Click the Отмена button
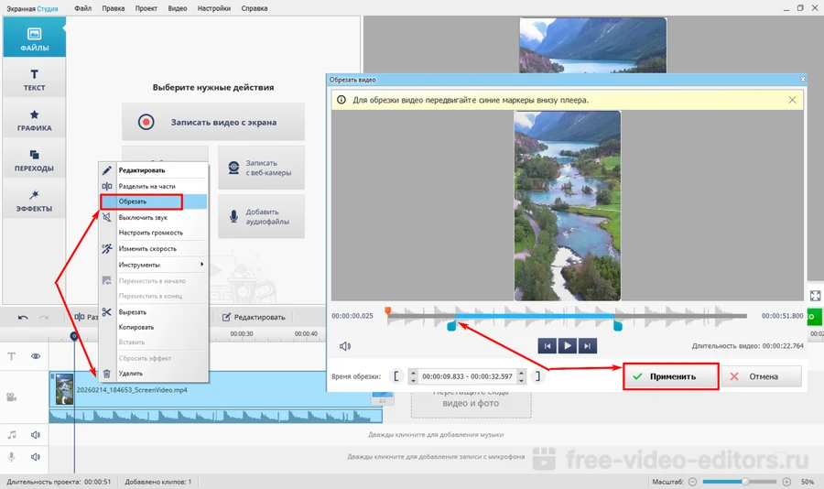Viewport: 824px width, 489px height. [x=761, y=376]
